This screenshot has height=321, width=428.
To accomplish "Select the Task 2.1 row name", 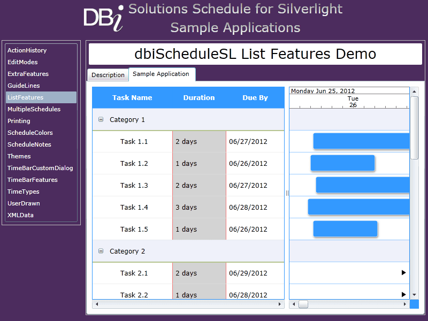I will click(x=134, y=273).
